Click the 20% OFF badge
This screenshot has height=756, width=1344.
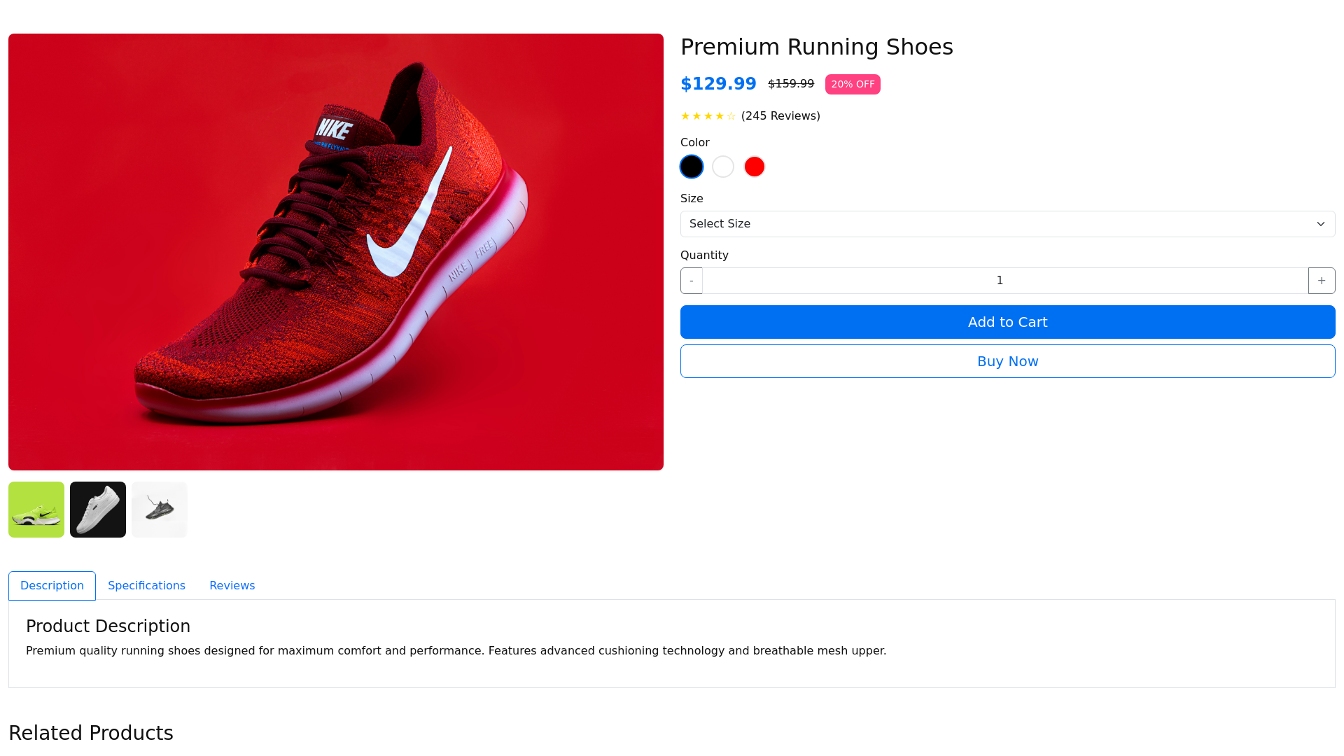click(x=853, y=85)
